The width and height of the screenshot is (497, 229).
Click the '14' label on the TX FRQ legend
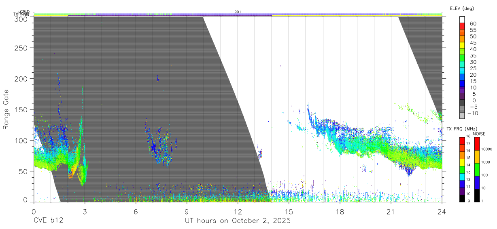[468, 165]
